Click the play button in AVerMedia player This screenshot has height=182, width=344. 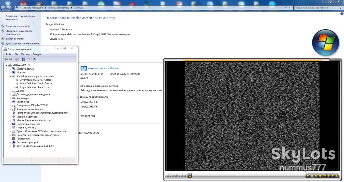point(308,176)
